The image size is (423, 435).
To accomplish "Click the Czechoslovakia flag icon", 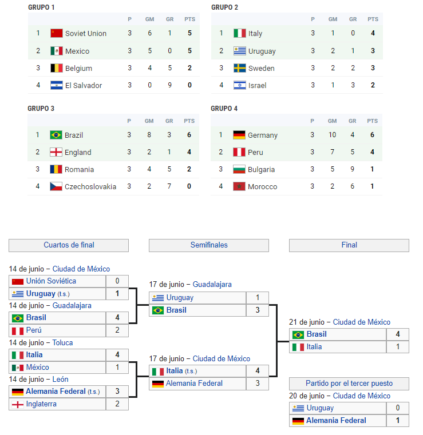I will (x=56, y=186).
